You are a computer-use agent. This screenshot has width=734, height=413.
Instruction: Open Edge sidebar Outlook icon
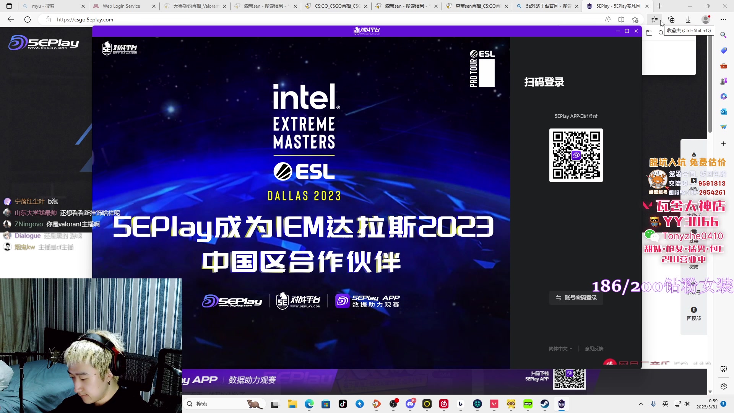tap(723, 112)
